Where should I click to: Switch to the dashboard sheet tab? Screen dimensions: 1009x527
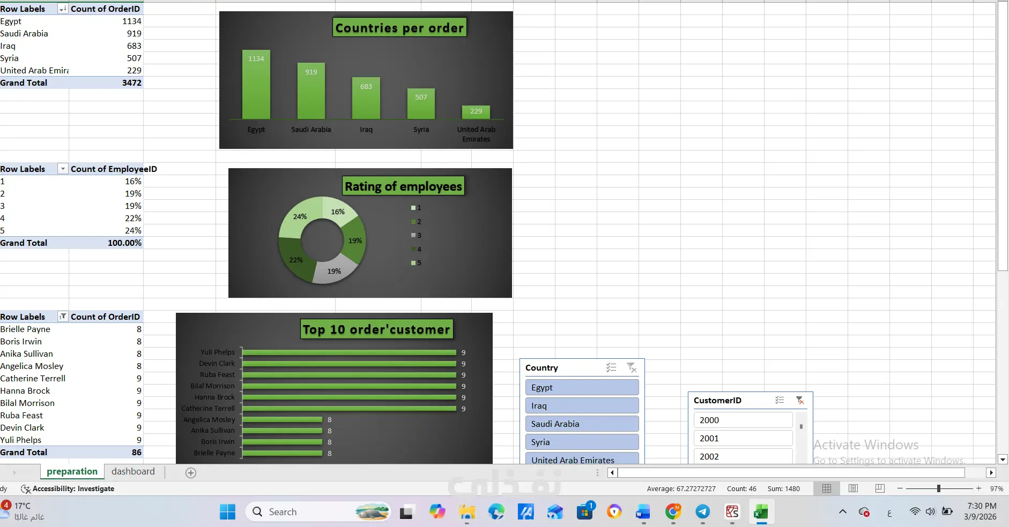[133, 471]
